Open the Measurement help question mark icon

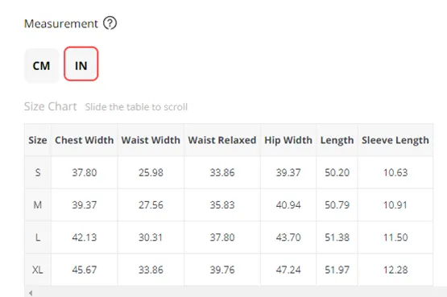tap(110, 23)
